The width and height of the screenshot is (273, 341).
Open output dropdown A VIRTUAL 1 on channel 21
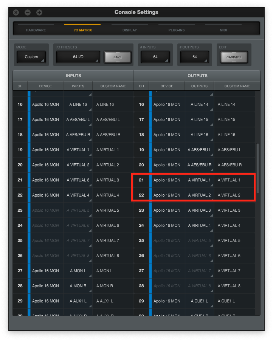pos(200,180)
